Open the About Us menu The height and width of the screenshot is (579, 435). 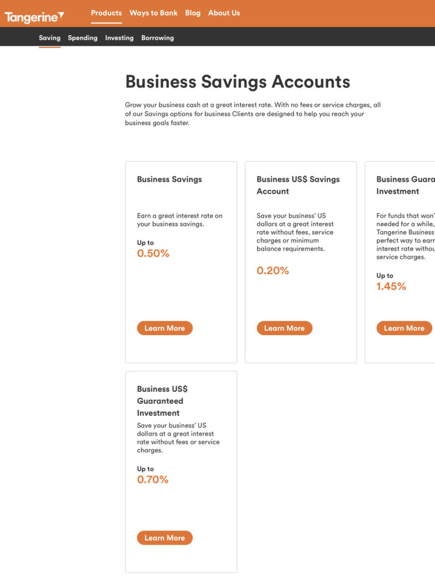[224, 13]
